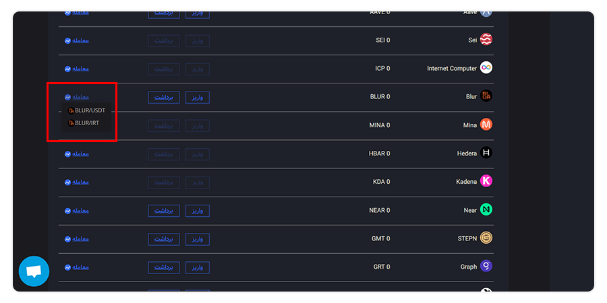Click the Sei coin logo

click(486, 40)
